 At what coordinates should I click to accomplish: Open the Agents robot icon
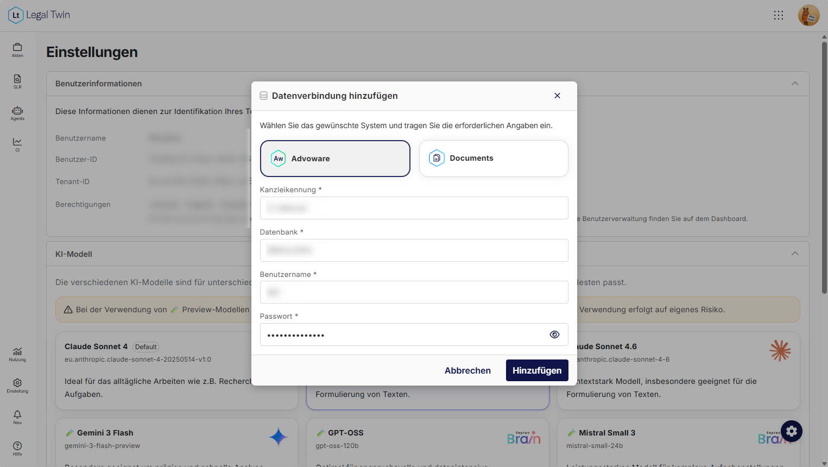pyautogui.click(x=17, y=113)
